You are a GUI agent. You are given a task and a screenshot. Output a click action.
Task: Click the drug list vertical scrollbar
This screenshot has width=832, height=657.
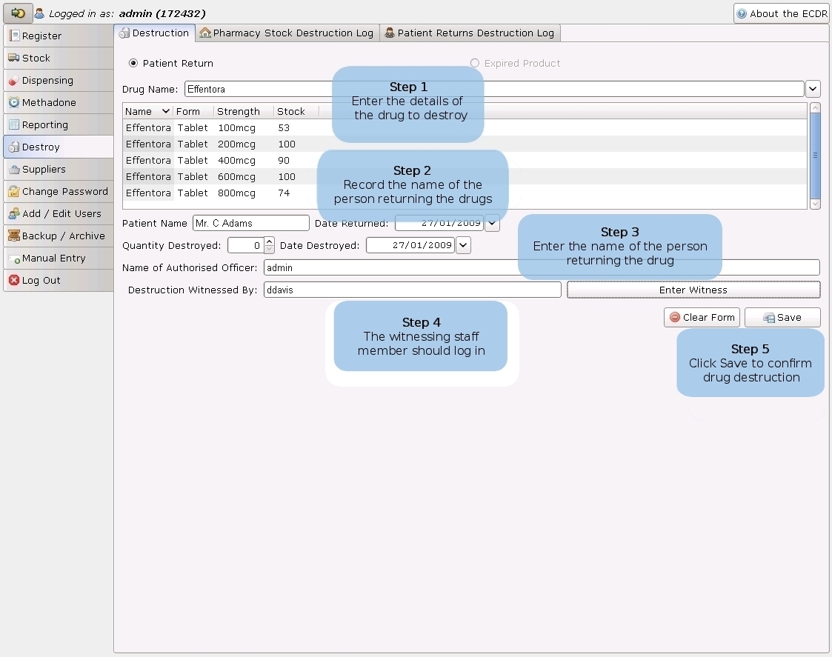point(815,155)
